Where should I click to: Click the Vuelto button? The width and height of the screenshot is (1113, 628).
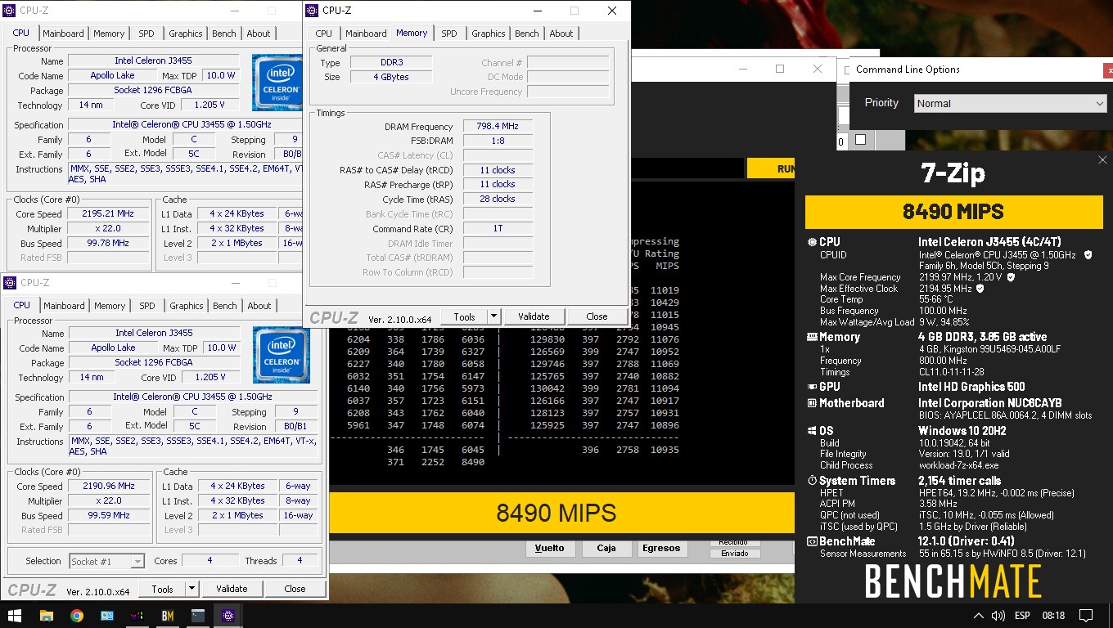click(549, 548)
